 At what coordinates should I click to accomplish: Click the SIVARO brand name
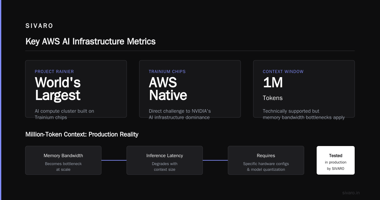pyautogui.click(x=39, y=26)
